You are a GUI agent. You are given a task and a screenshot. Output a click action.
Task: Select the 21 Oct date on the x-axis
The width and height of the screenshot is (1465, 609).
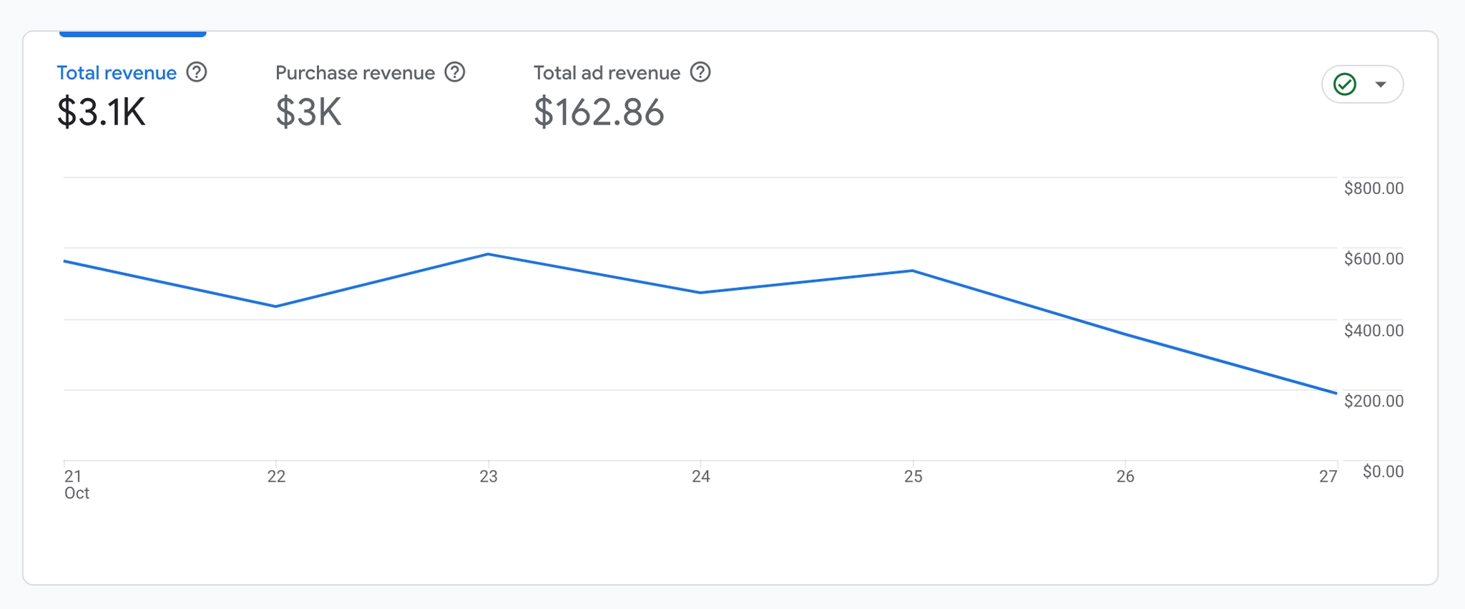[x=75, y=484]
